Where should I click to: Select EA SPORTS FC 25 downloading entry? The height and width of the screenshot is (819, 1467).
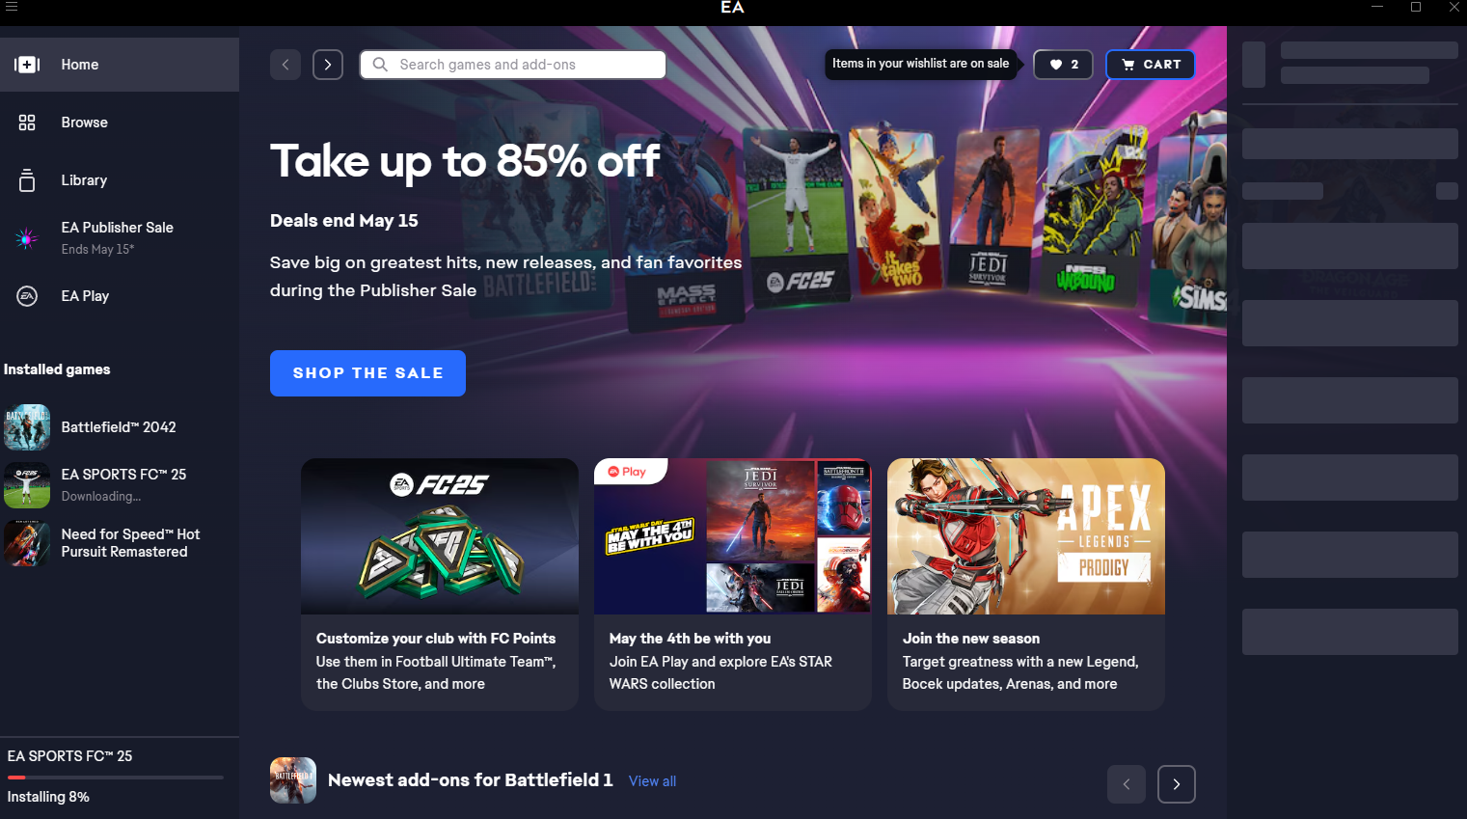pos(120,484)
